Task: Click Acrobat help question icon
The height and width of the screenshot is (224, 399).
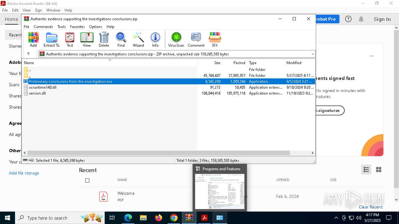Action: coord(348,19)
